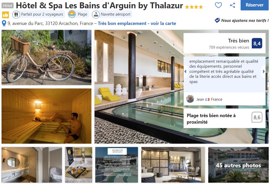Screen dimensions: 270x184
Task: Open the bicycle photo thumbnail
Action: tap(47, 58)
